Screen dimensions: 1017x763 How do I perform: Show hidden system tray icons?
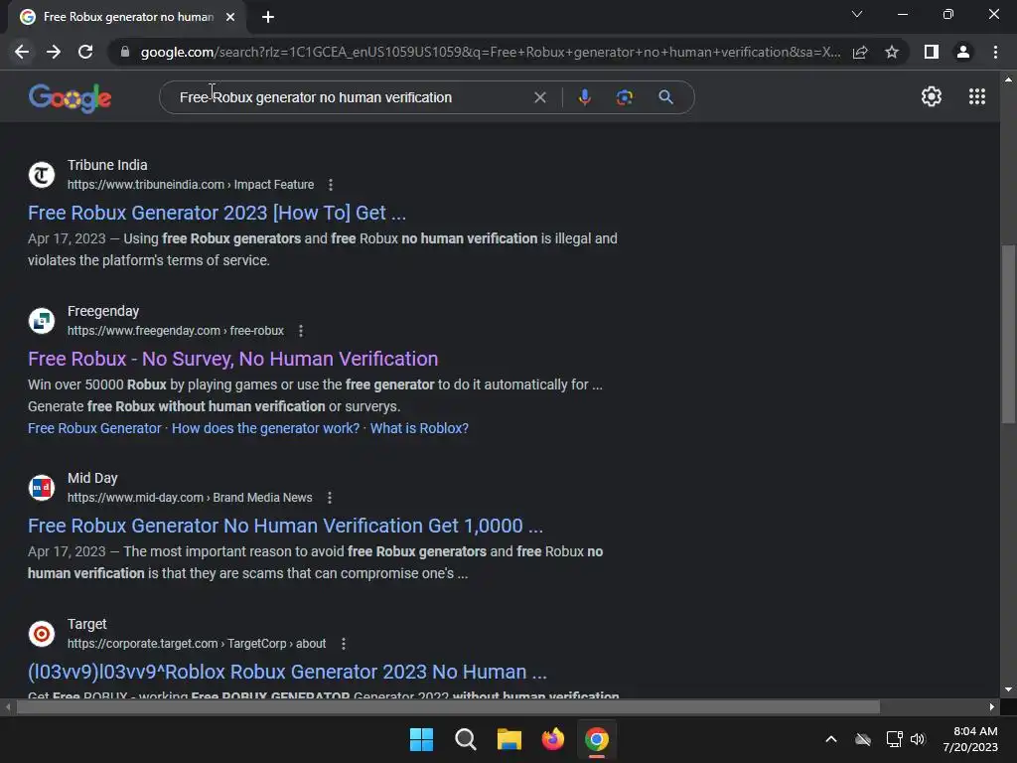831,739
